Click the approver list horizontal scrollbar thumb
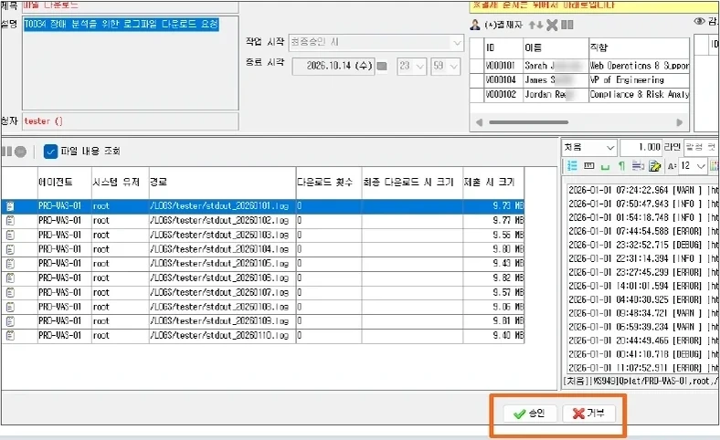 (x=528, y=122)
